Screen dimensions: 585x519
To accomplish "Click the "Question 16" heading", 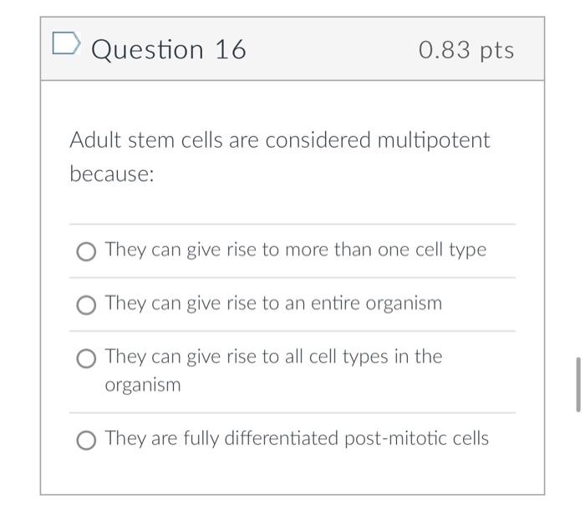I will 168,50.
